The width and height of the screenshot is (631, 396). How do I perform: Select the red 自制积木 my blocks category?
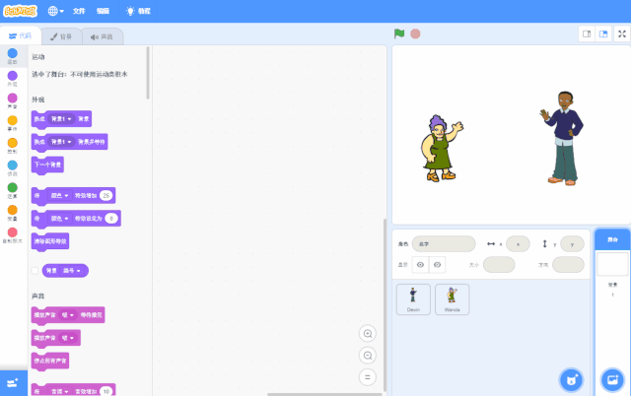[x=13, y=235]
